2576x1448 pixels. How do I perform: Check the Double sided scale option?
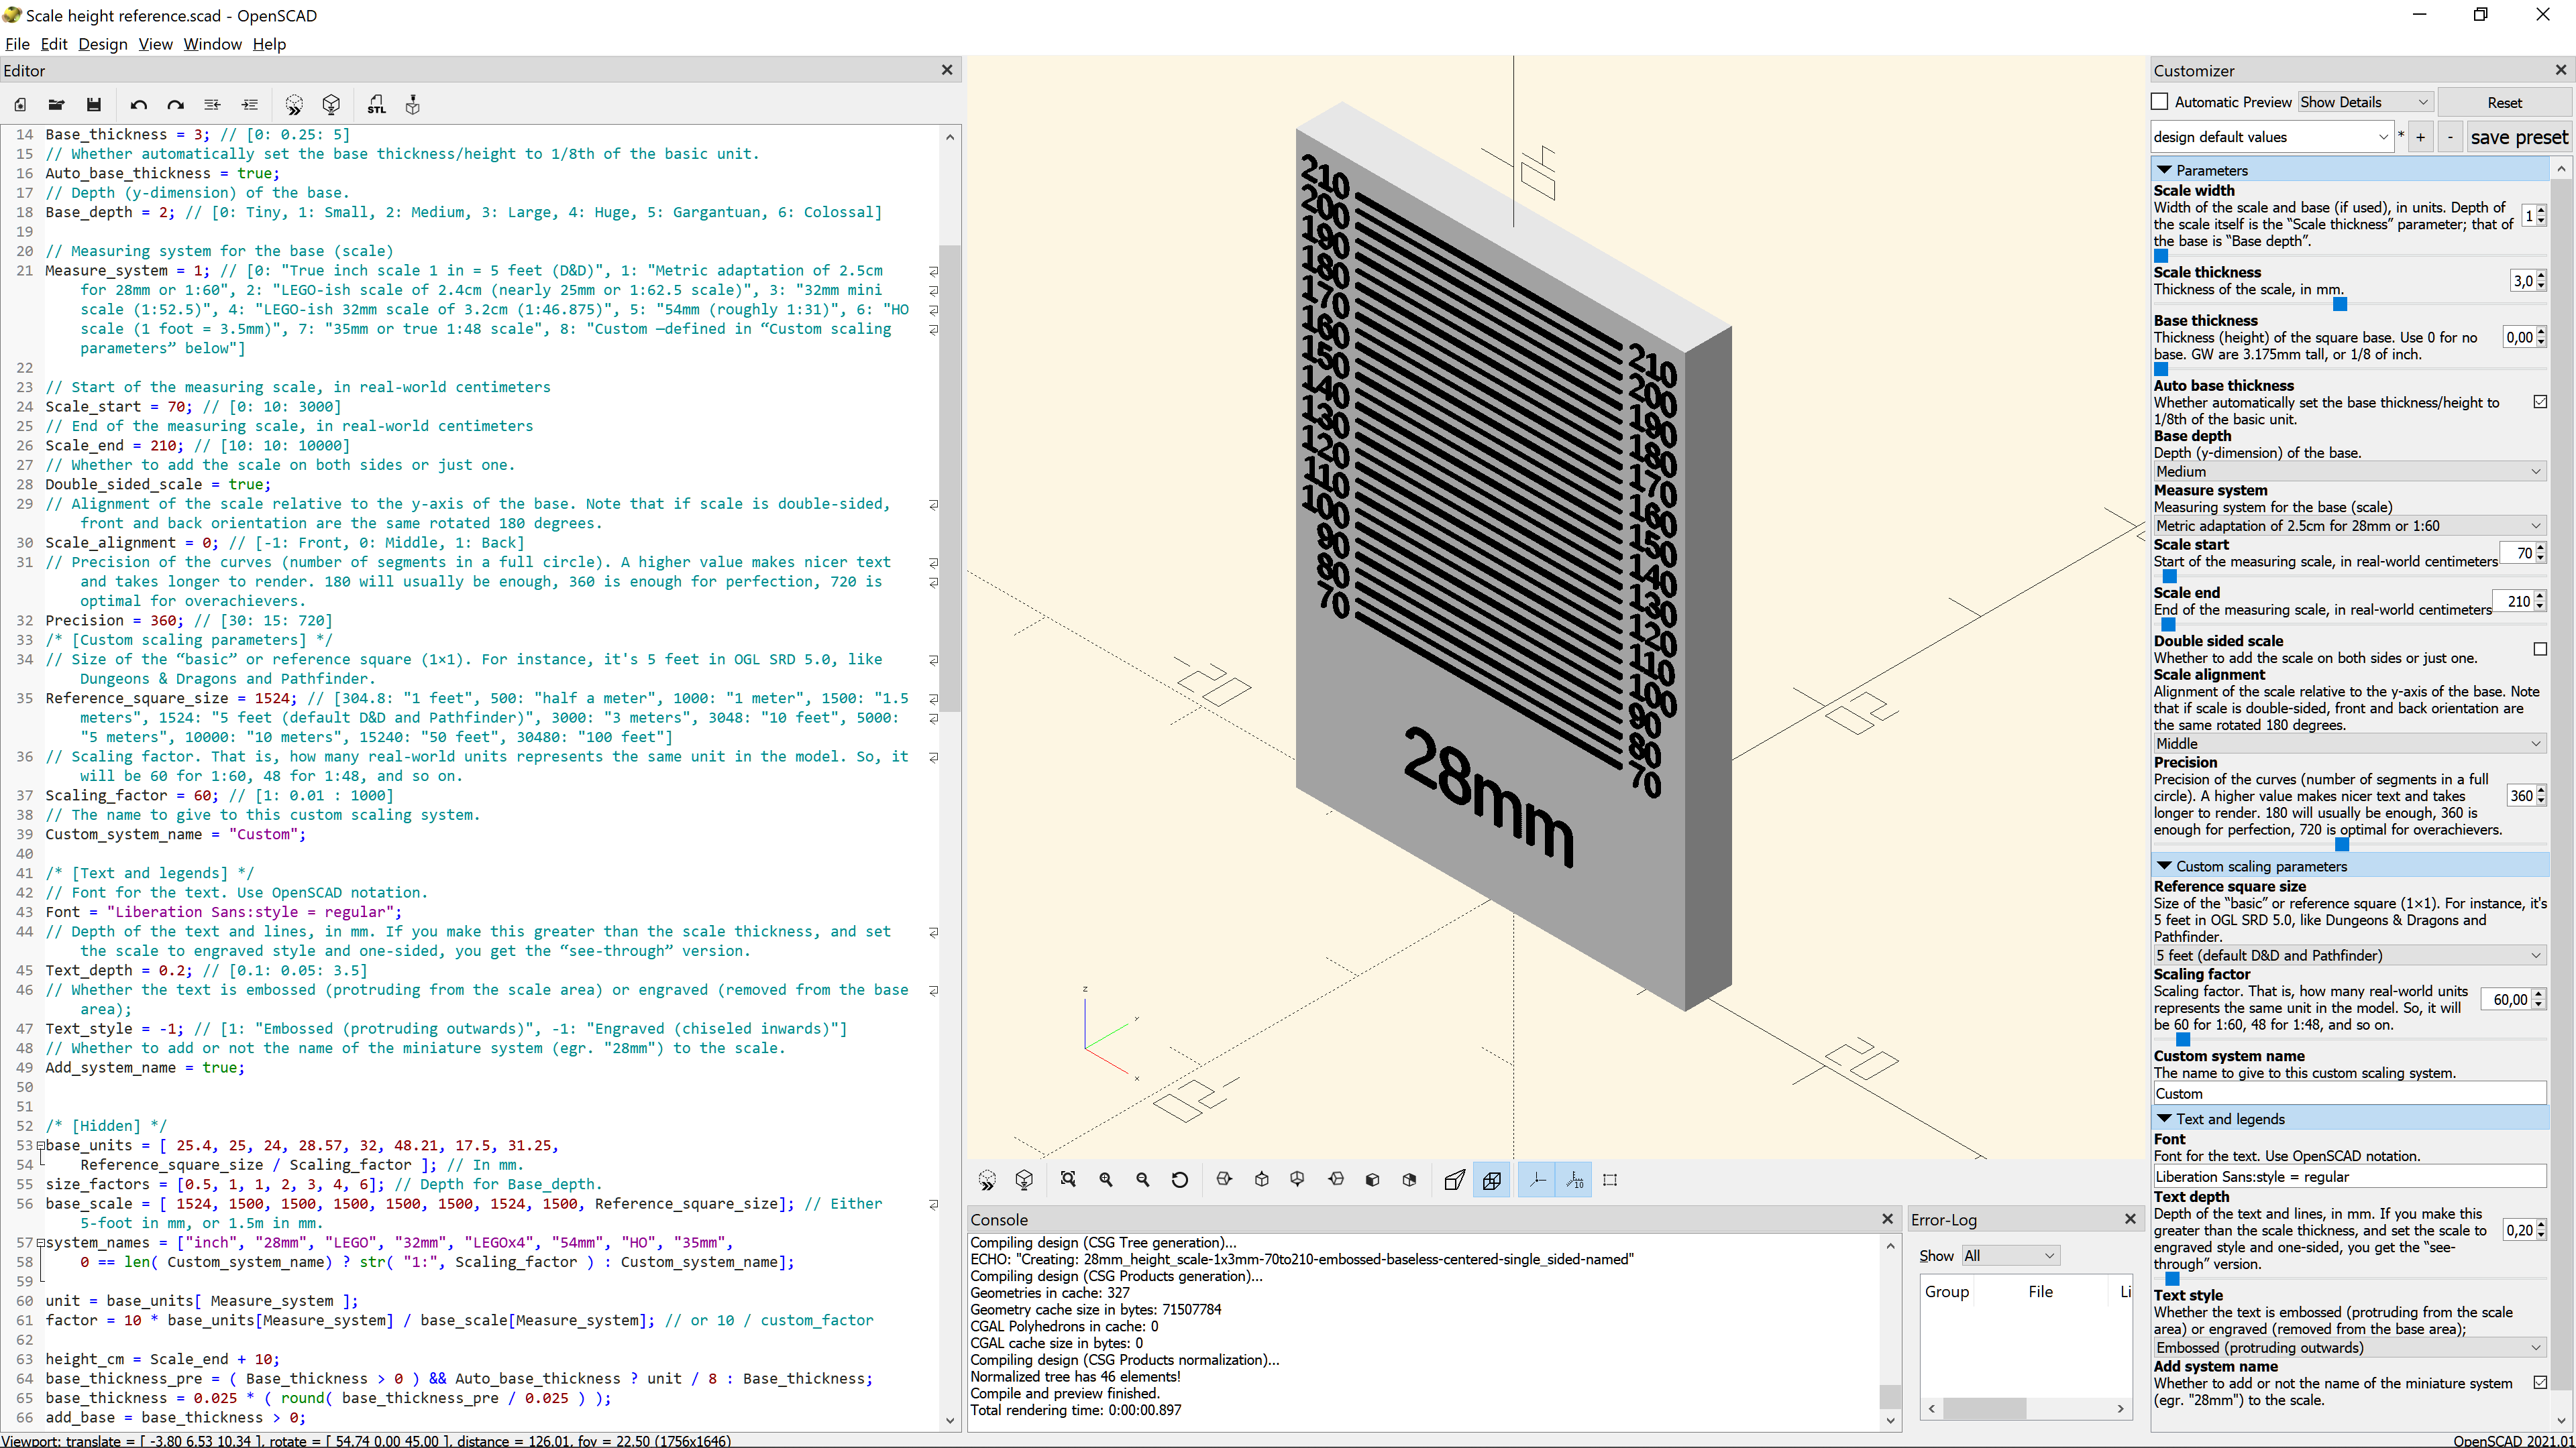pos(2540,648)
